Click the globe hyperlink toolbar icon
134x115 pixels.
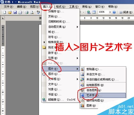pyautogui.click(x=89, y=12)
